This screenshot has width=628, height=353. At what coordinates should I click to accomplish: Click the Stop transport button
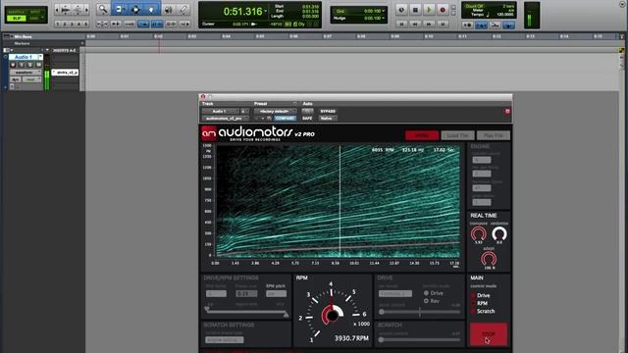(415, 10)
